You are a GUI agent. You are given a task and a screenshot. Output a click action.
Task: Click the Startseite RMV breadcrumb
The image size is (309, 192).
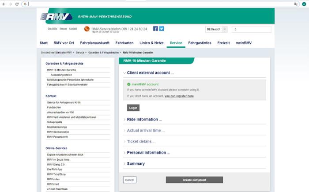[x=64, y=53]
